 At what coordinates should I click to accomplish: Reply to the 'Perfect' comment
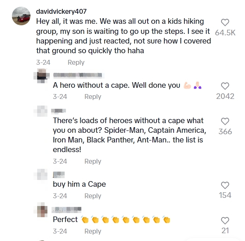click(x=93, y=231)
